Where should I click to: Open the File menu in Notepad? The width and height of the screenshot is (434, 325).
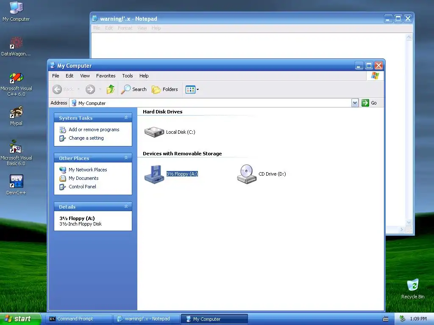(x=97, y=28)
